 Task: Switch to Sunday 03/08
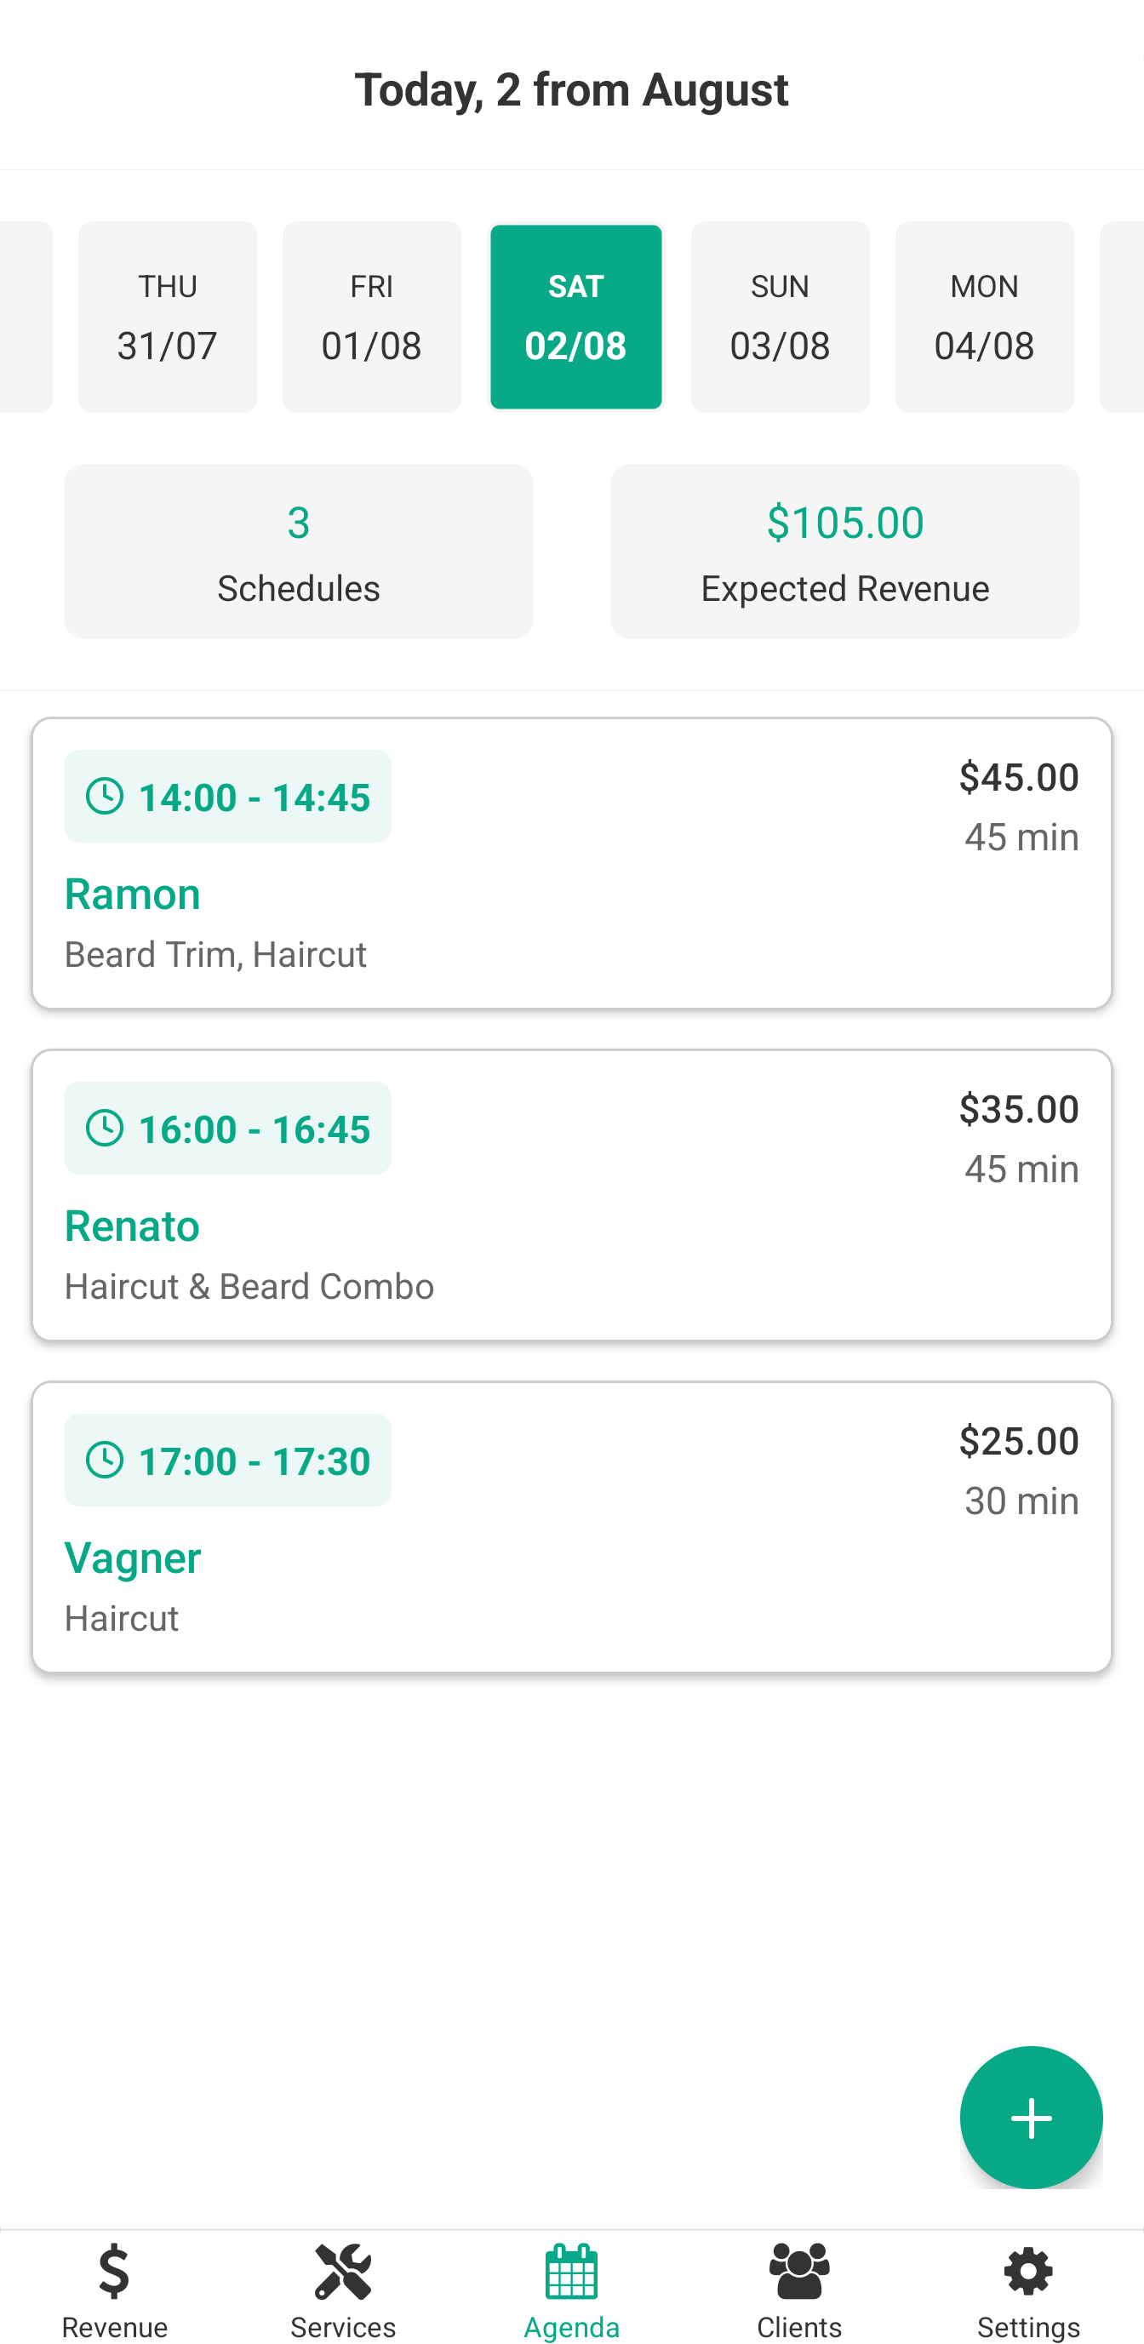pos(780,317)
